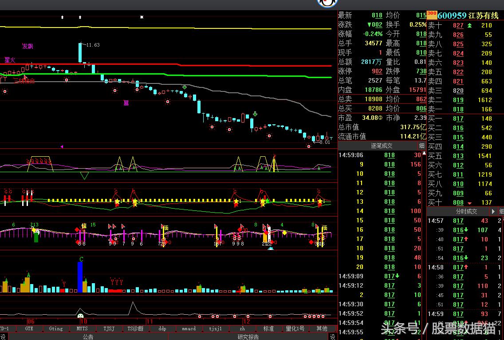This screenshot has width=504, height=340.
Task: Expand the arrow next to 分时成交
Action: pos(493,211)
